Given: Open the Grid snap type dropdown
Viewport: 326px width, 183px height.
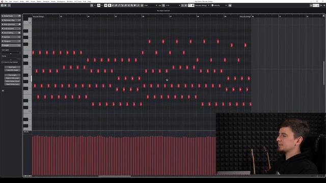Looking at the screenshot, I should click(151, 6).
